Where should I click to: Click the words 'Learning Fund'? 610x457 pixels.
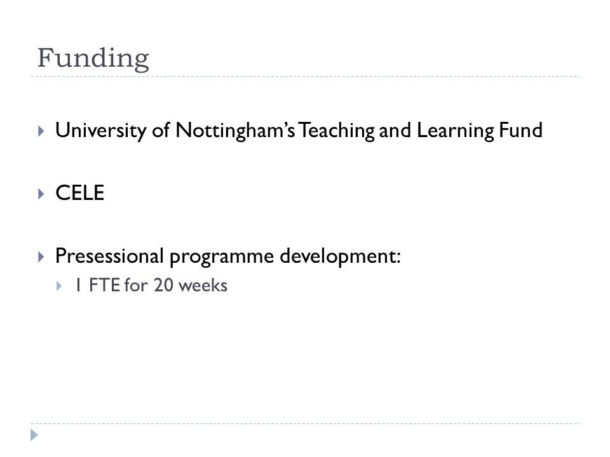pyautogui.click(x=479, y=131)
